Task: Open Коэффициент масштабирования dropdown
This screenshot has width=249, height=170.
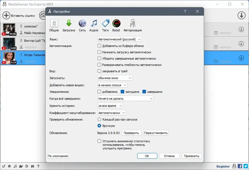Action: (x=112, y=113)
